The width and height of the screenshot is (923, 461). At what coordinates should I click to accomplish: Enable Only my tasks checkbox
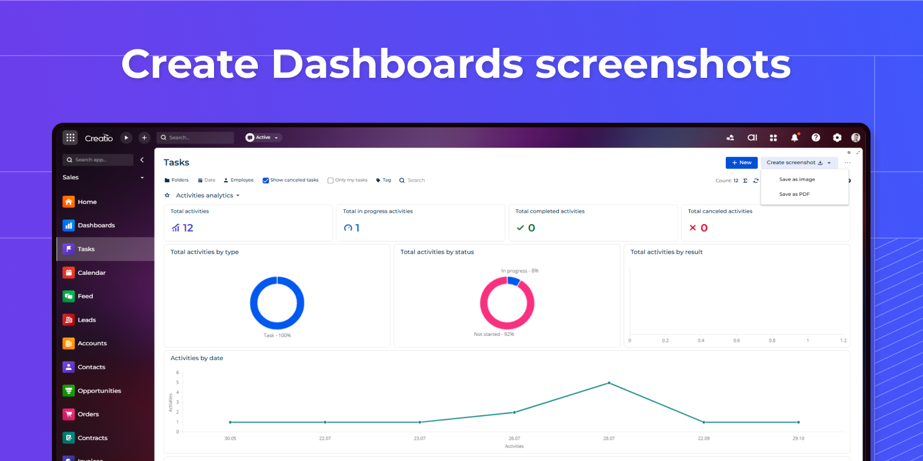[331, 180]
